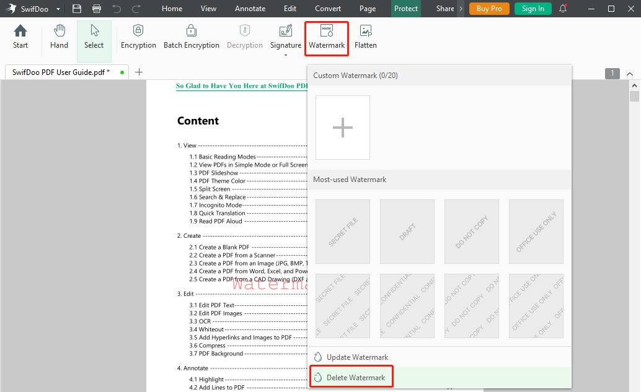Viewport: 641px width, 392px height.
Task: Click the '1.5 Split Screen' contents entry
Action: tap(210, 189)
